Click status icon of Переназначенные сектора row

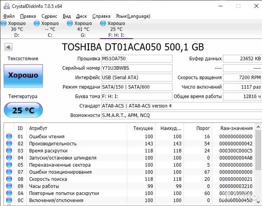point(9,165)
